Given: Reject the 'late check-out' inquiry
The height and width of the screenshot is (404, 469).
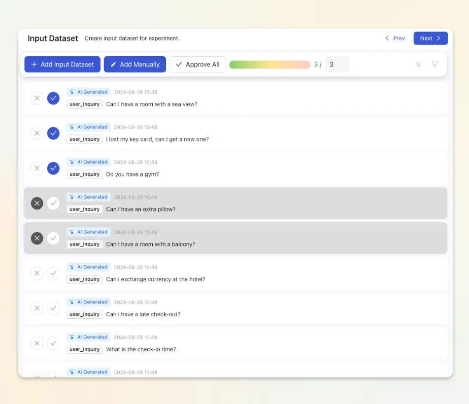Looking at the screenshot, I should click(x=37, y=308).
